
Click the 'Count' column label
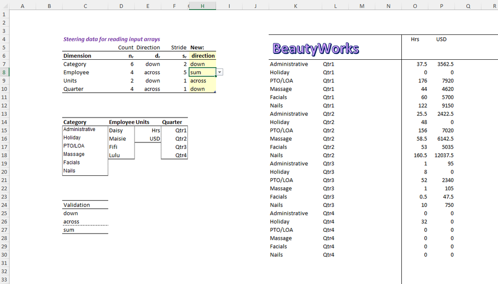pos(126,48)
